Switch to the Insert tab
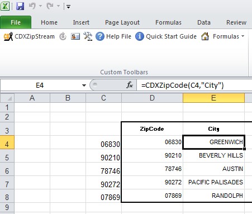Screen dimensions: 252x214 click(x=81, y=22)
